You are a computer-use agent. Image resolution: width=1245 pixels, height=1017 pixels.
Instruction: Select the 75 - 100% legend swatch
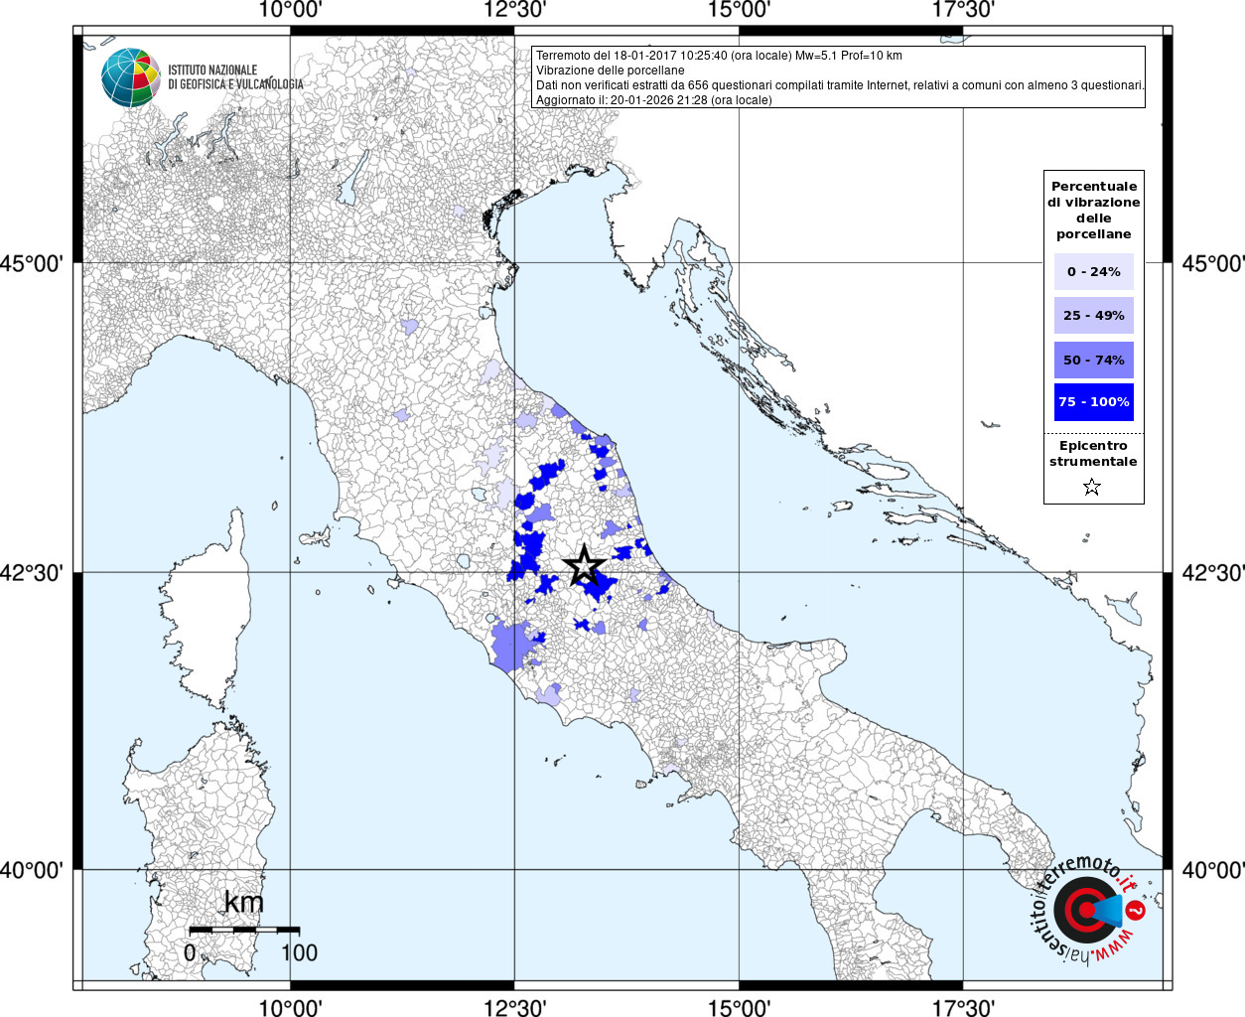point(1093,402)
